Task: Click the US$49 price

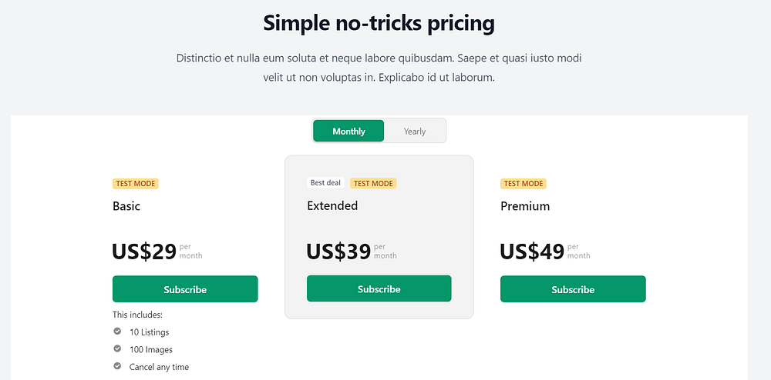Action: pos(532,252)
